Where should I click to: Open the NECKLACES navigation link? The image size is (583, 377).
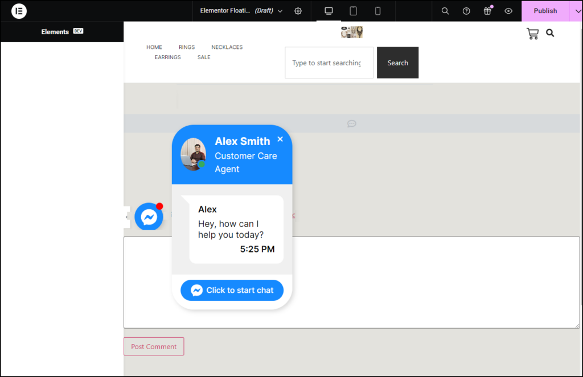coord(227,47)
